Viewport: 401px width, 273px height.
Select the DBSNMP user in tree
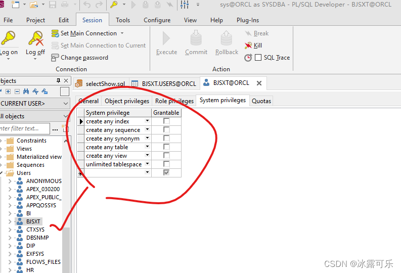pos(37,238)
